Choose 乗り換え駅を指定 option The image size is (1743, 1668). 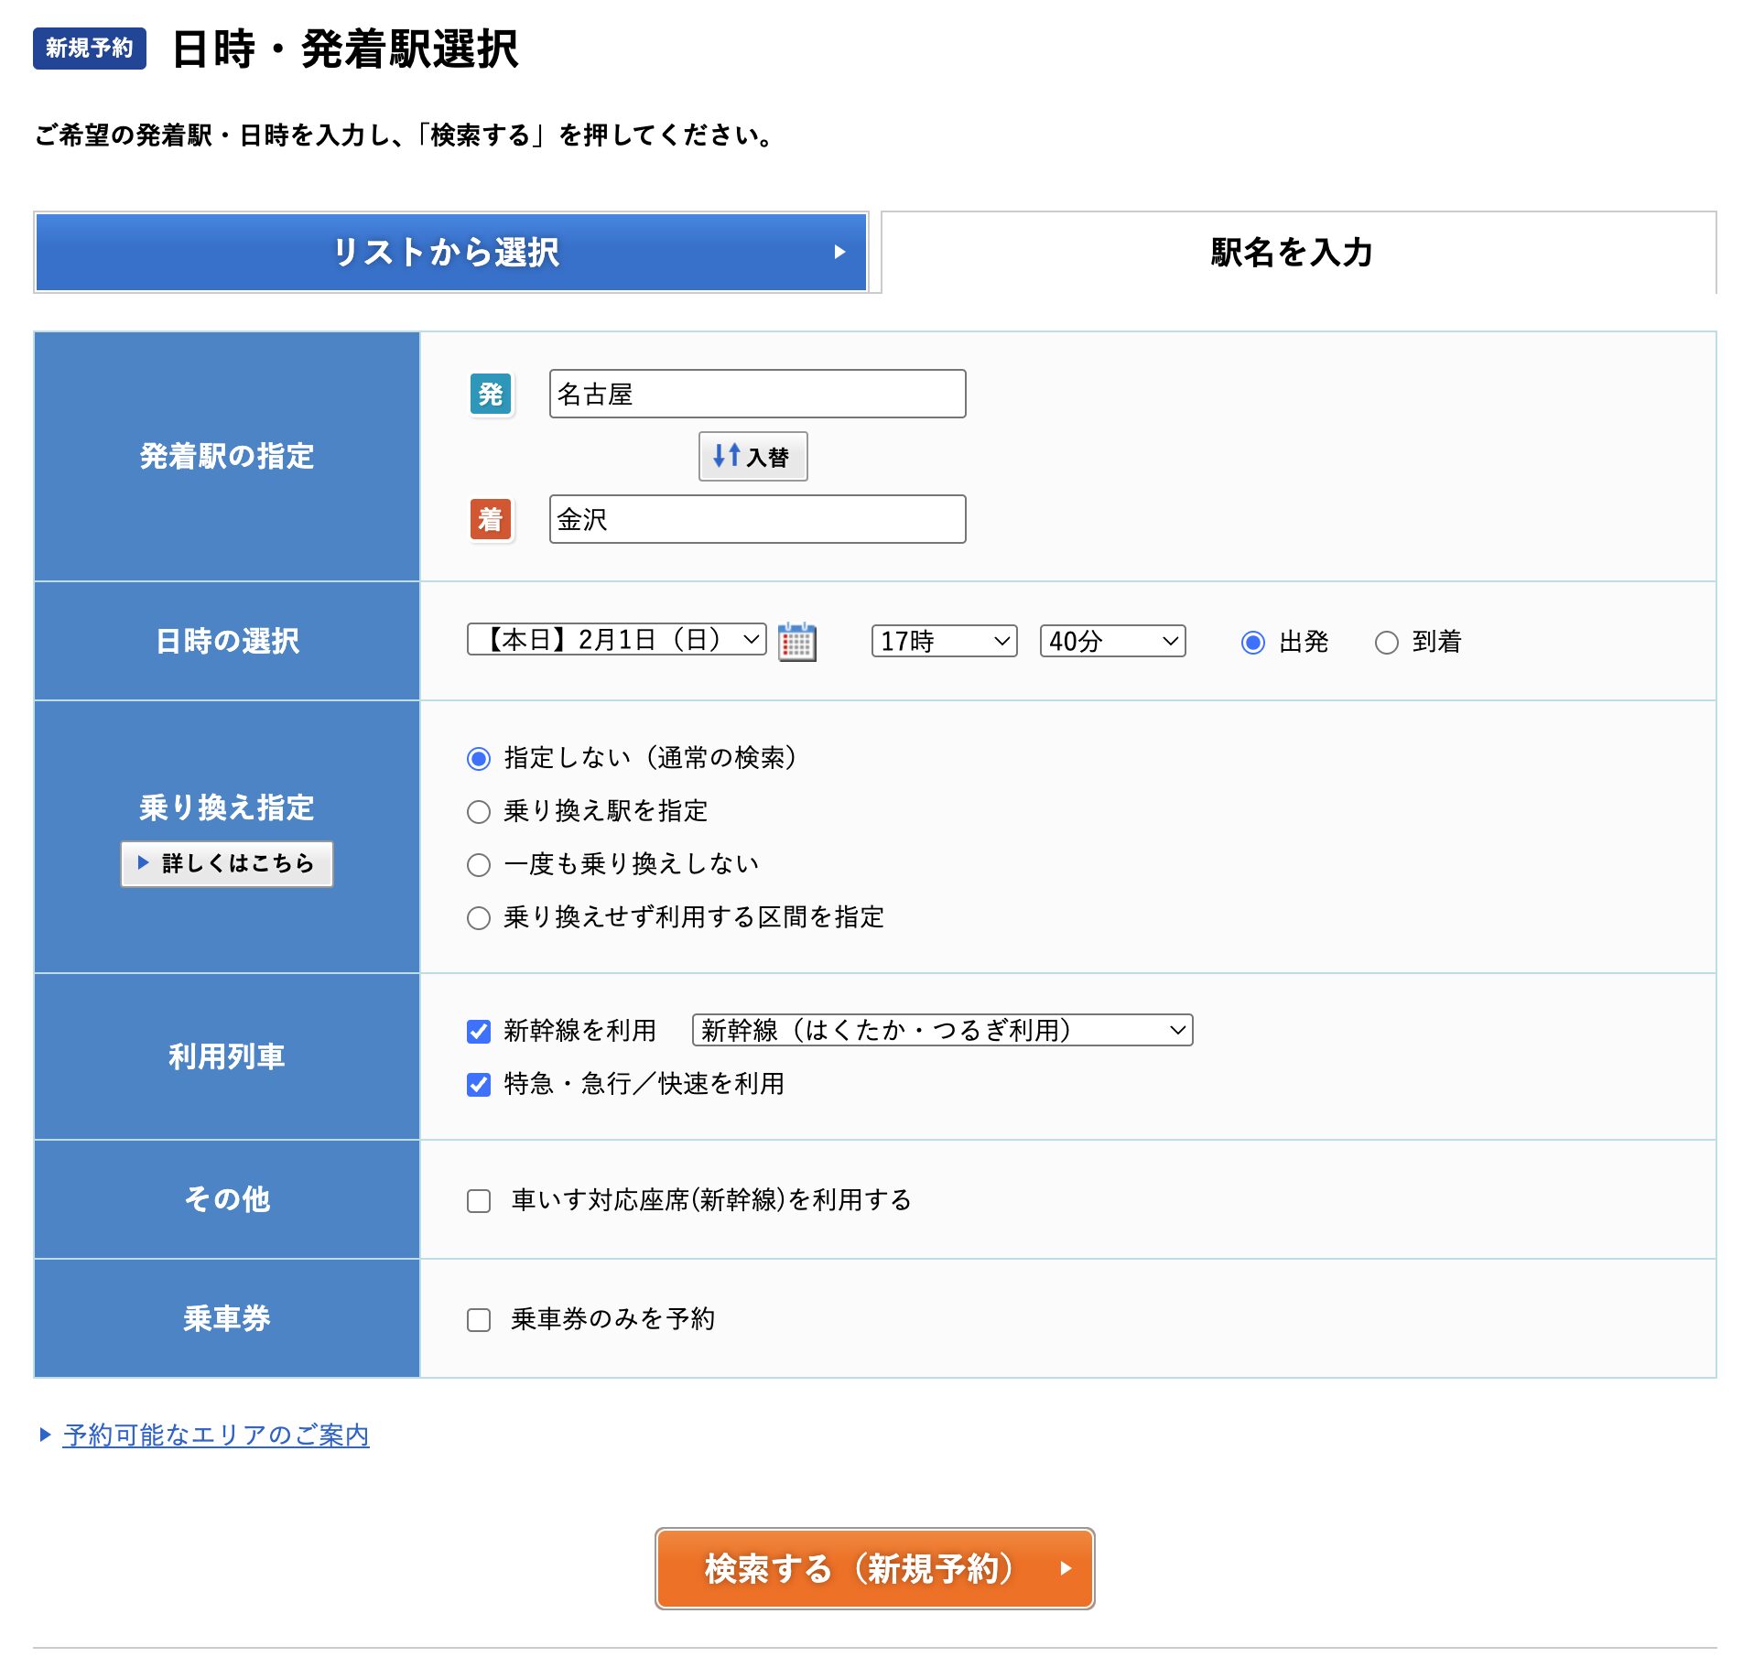tap(479, 811)
